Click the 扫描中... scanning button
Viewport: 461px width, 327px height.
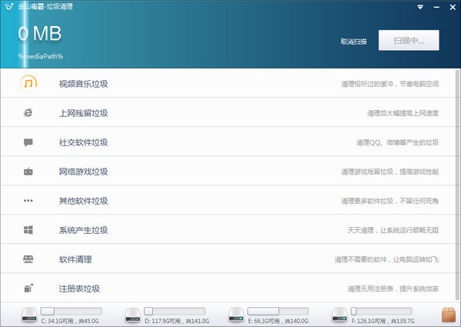[x=408, y=40]
